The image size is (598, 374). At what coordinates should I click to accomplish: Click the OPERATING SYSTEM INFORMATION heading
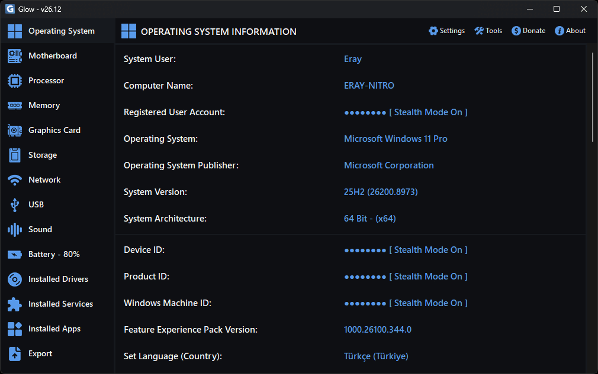218,31
